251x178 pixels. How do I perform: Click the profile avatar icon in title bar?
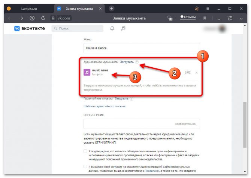point(197,9)
